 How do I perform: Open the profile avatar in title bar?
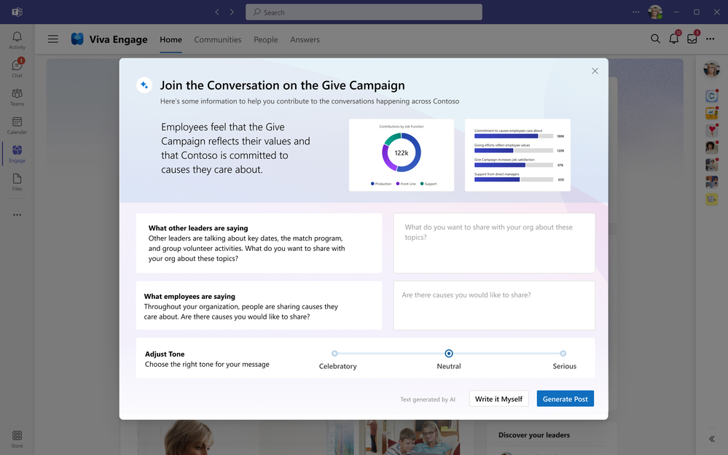click(655, 12)
